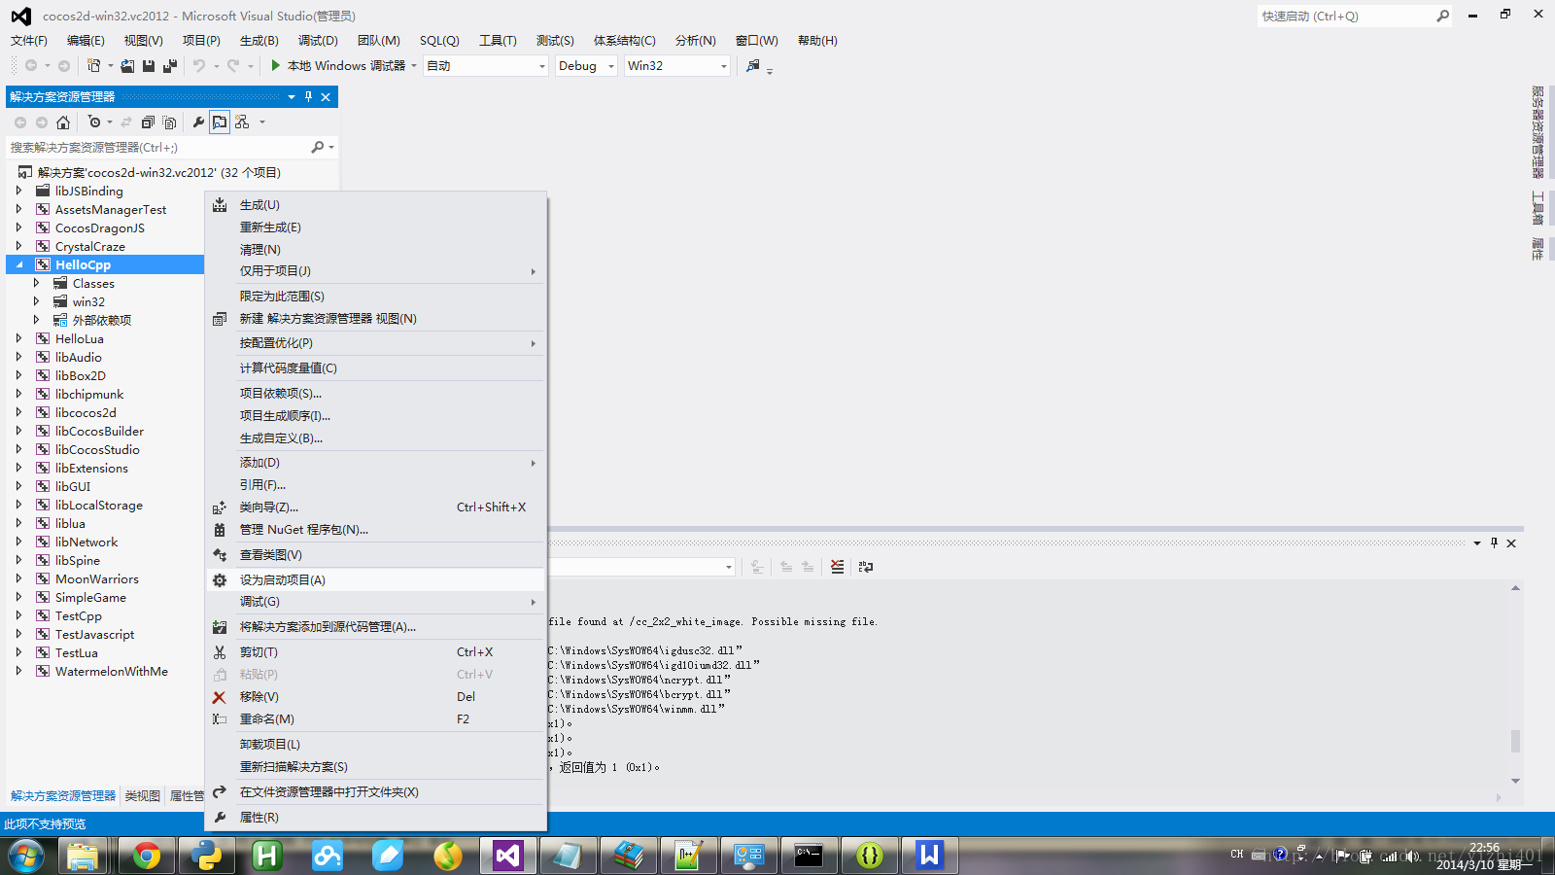Expand the libcocos2d project node
Image resolution: width=1555 pixels, height=875 pixels.
coord(19,412)
